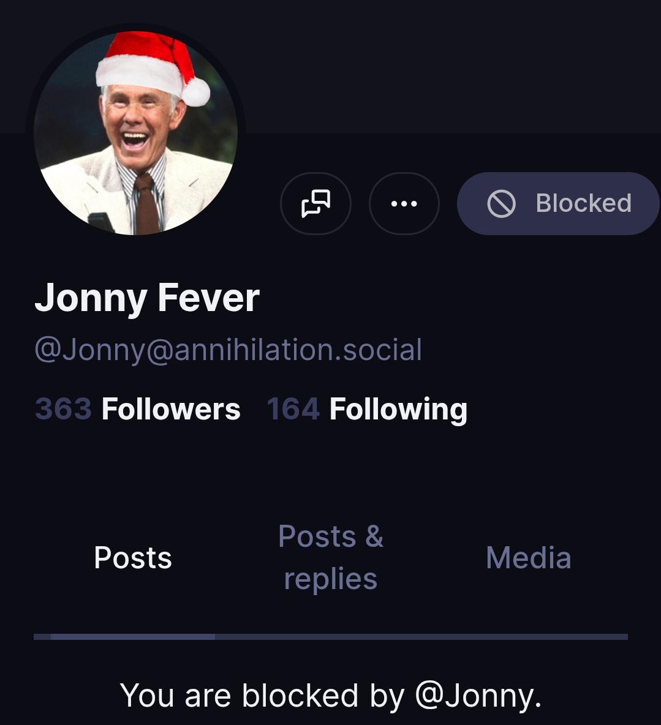Click the Blocked button
Viewport: 661px width, 725px height.
[558, 203]
